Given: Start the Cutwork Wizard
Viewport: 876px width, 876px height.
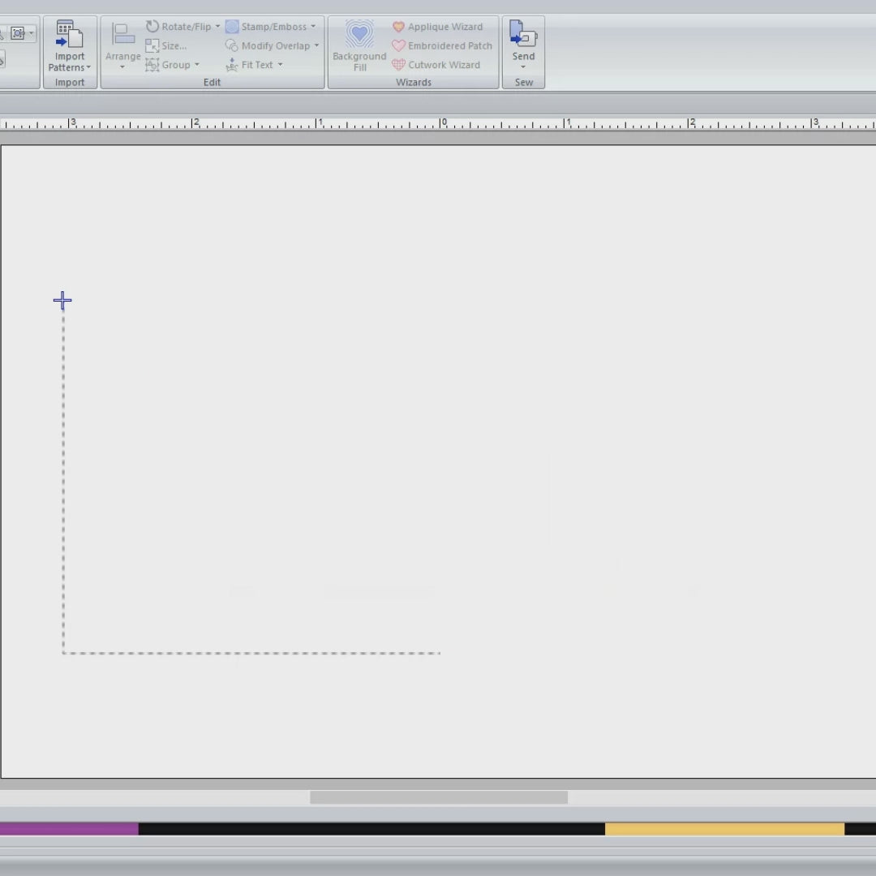Looking at the screenshot, I should [436, 65].
